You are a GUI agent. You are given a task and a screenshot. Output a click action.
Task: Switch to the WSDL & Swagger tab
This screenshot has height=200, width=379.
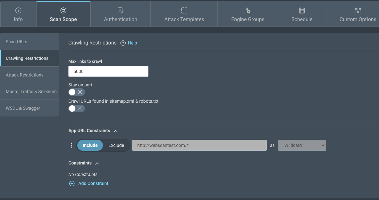(x=29, y=108)
